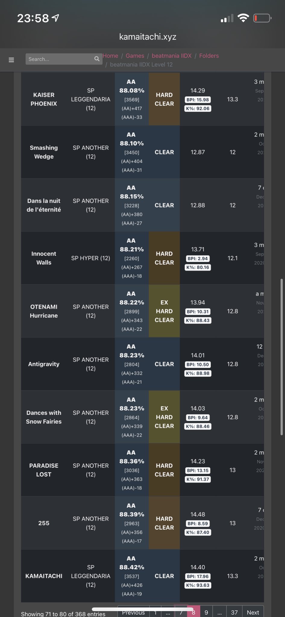Jump to last page 37
Viewport: 285px width, 617px height.
234,612
